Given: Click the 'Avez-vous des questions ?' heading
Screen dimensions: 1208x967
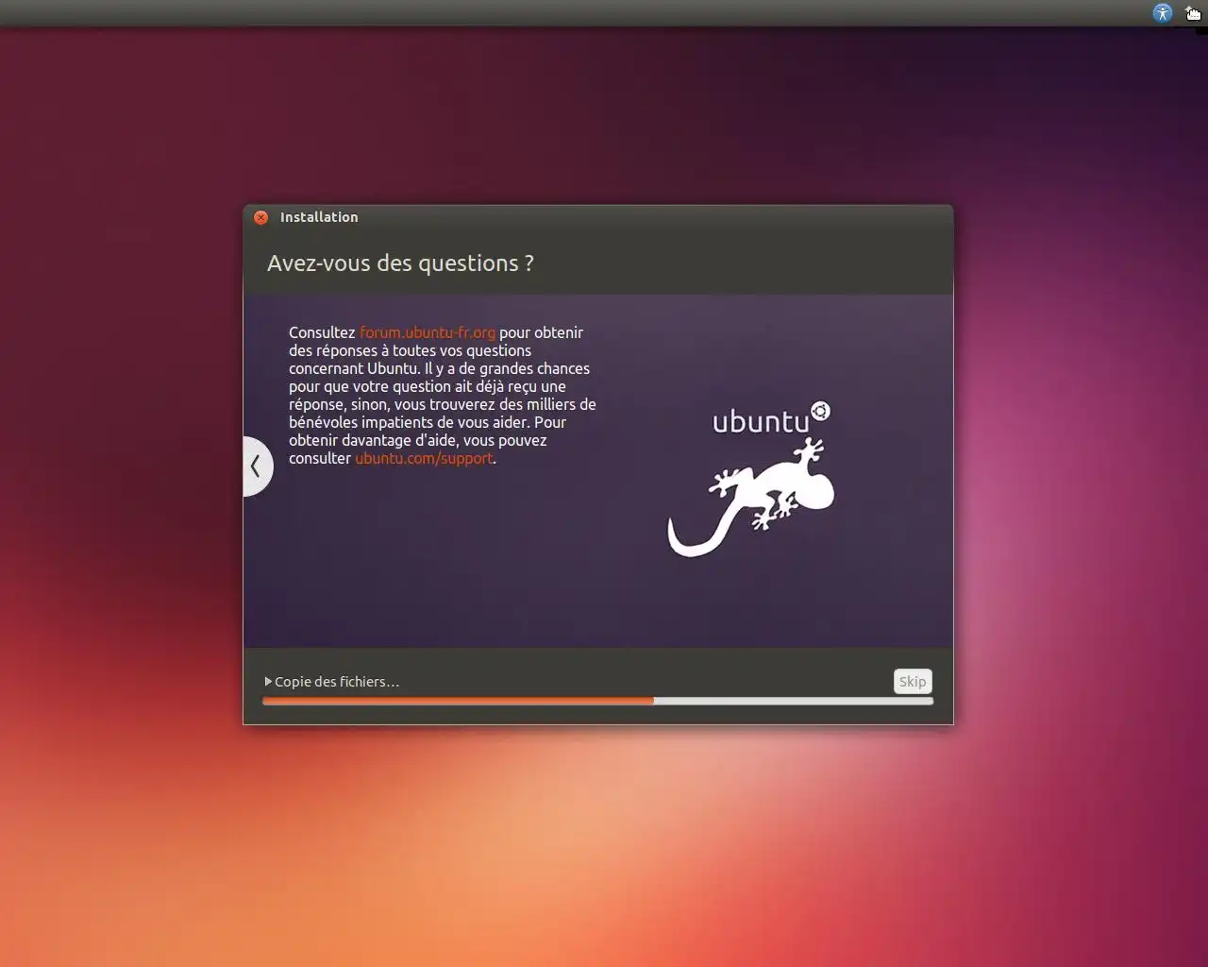Looking at the screenshot, I should pyautogui.click(x=400, y=263).
